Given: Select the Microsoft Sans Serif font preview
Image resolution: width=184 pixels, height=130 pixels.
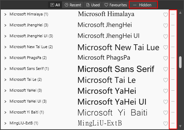Looking at the screenshot, I should click(x=116, y=69).
